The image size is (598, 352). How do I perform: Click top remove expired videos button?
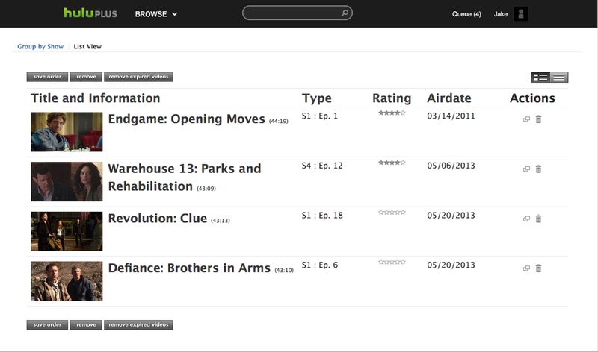[138, 77]
